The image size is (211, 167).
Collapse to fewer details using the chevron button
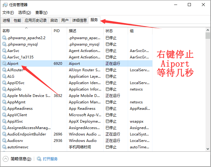[x=6, y=159]
